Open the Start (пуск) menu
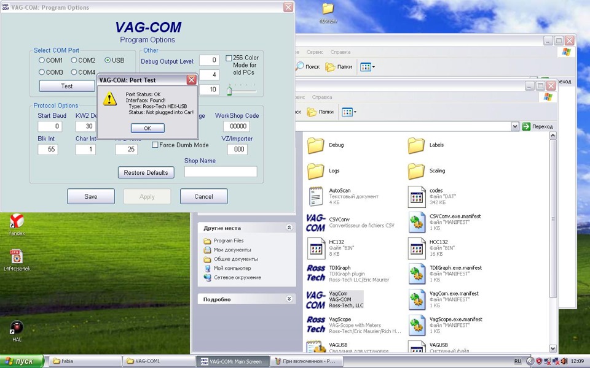Screen dimensions: 590x368 [22, 361]
